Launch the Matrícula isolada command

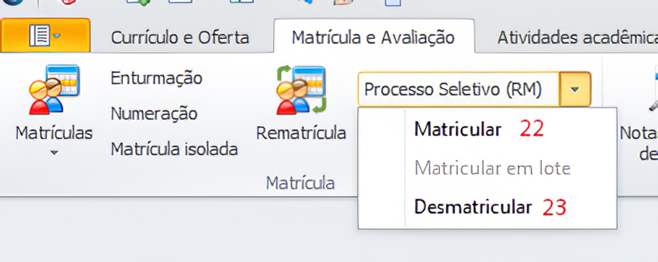(x=174, y=149)
